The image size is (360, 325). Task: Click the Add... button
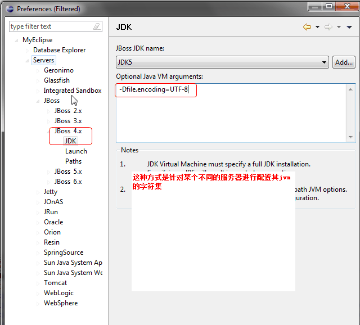344,62
